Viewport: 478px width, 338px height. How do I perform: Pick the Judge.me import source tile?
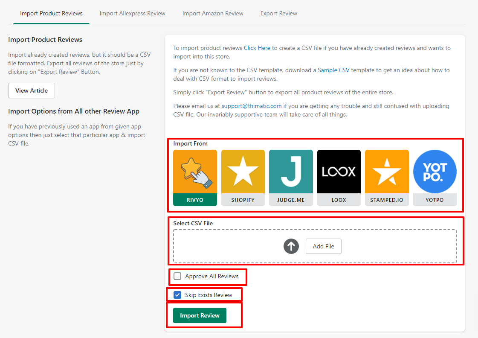(291, 178)
